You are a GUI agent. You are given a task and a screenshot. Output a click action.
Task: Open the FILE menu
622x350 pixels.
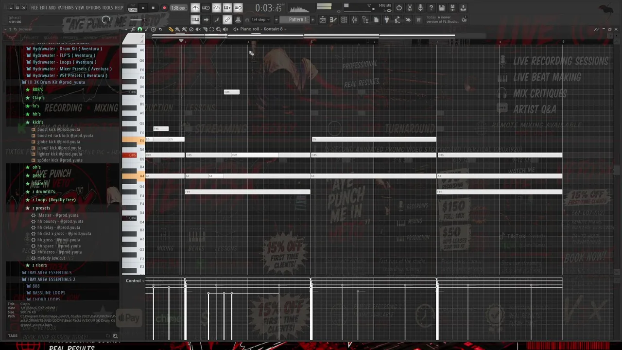[35, 8]
